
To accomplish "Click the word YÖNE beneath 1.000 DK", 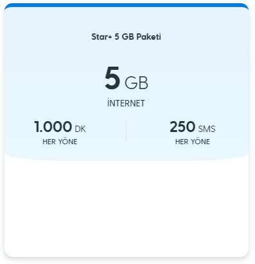I will click(68, 142).
